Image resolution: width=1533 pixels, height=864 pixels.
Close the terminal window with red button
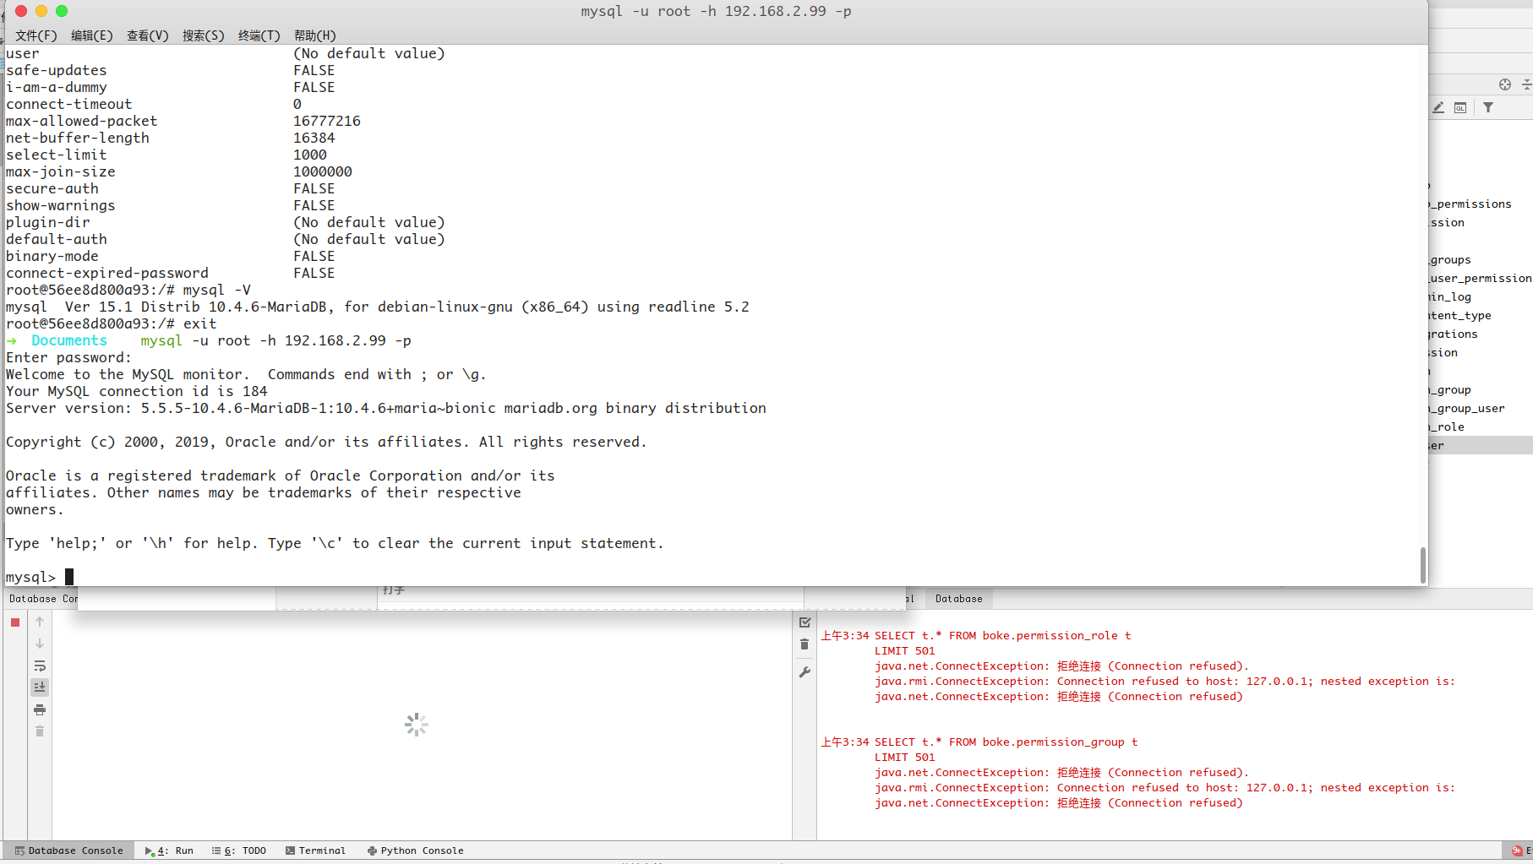click(21, 11)
